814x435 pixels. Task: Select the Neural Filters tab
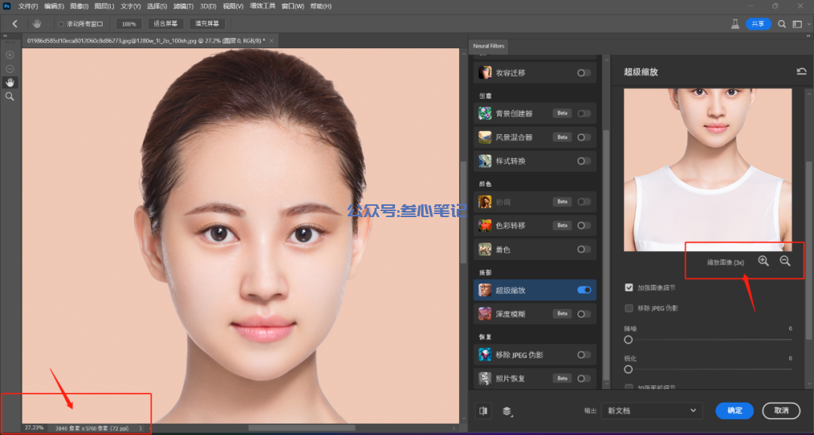pyautogui.click(x=488, y=46)
